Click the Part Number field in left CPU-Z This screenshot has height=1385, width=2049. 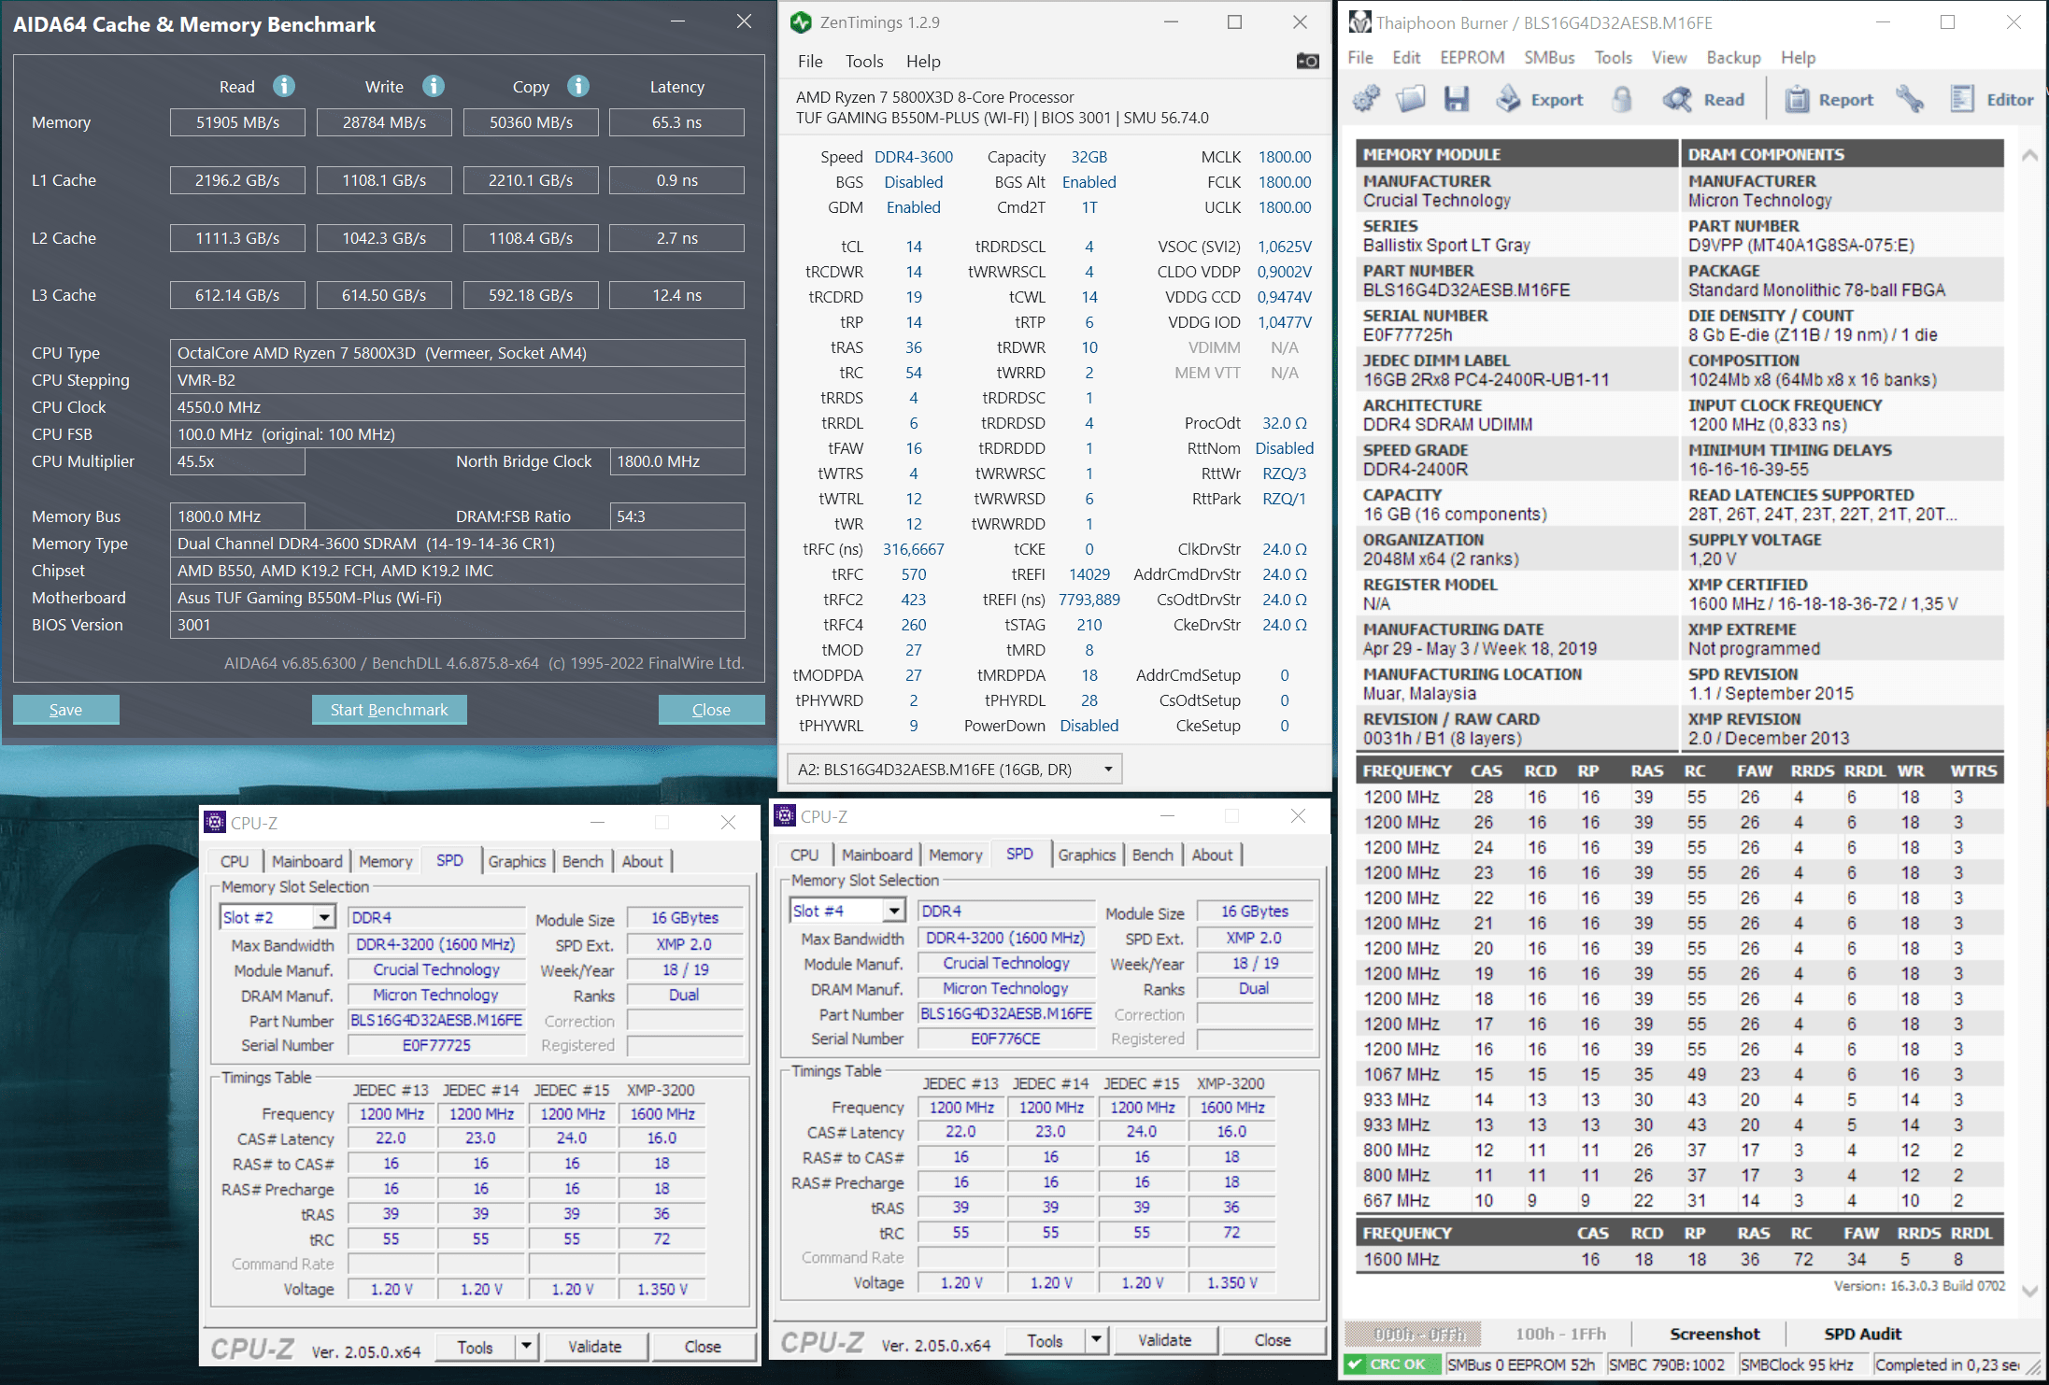tap(436, 1020)
